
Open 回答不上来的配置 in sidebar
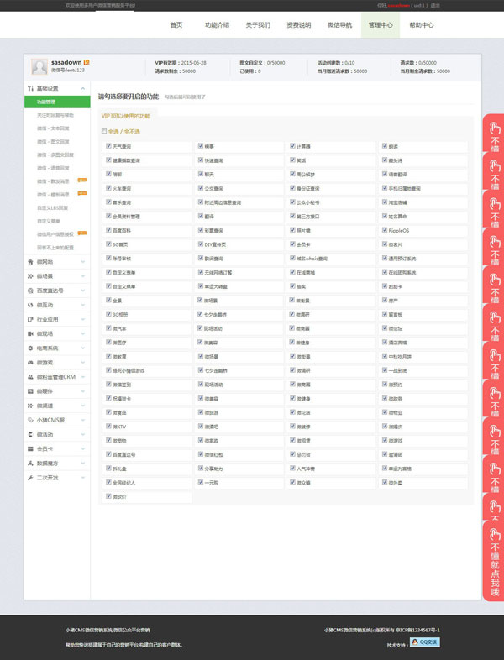tap(55, 248)
